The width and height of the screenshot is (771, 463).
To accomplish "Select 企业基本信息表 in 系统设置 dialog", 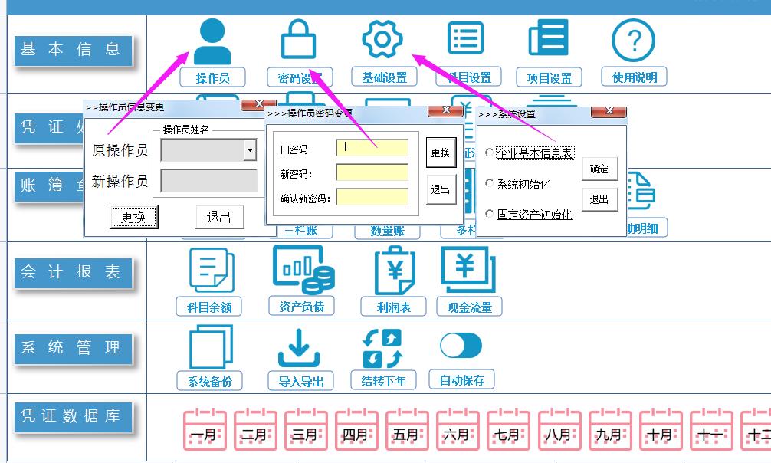I will 533,153.
